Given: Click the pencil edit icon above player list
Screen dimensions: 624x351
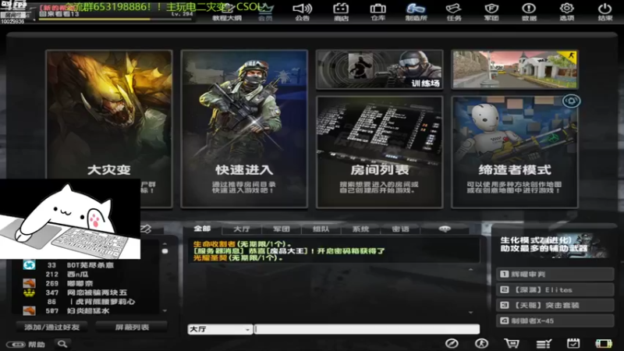Looking at the screenshot, I should coord(146,229).
